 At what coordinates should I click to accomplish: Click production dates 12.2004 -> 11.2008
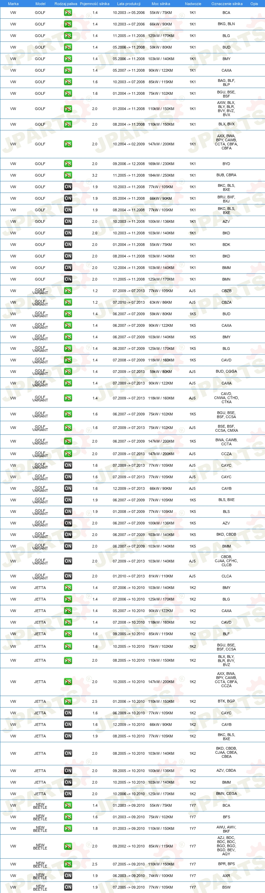129,268
